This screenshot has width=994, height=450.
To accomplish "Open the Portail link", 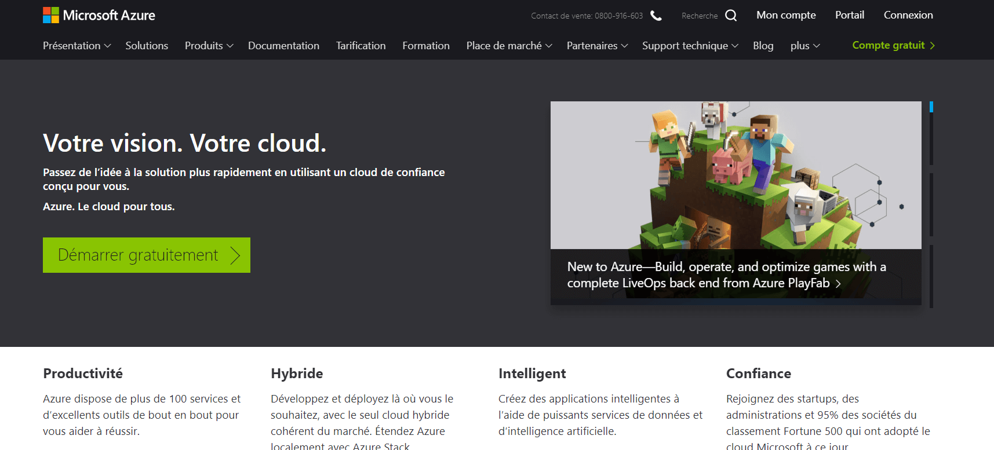I will (850, 15).
